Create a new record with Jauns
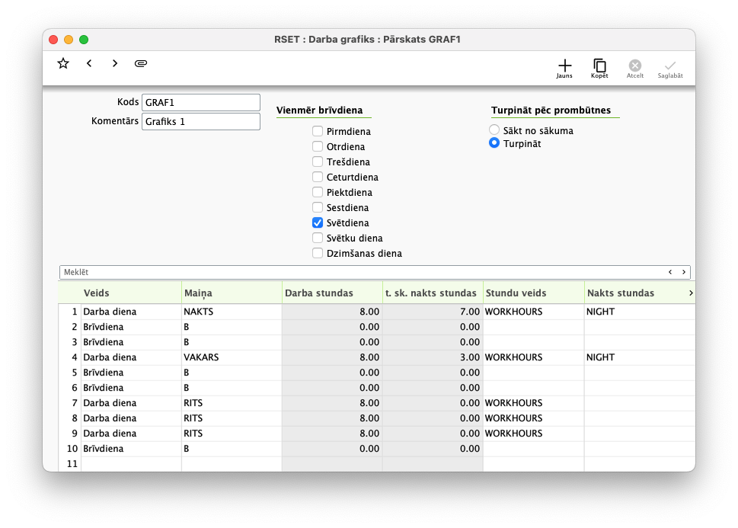Image resolution: width=738 pixels, height=528 pixels. [x=564, y=69]
